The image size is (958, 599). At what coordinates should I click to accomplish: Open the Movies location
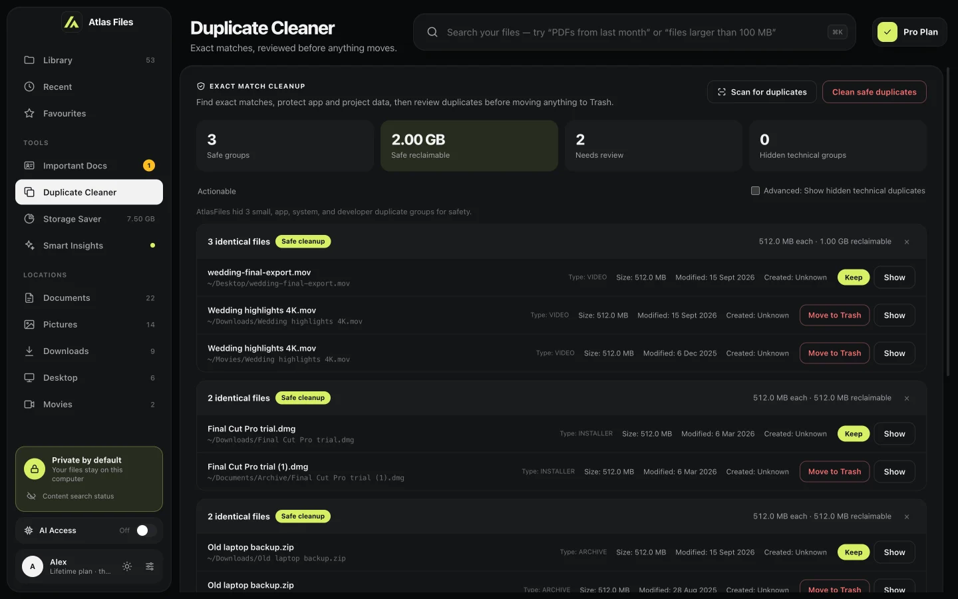(x=89, y=405)
